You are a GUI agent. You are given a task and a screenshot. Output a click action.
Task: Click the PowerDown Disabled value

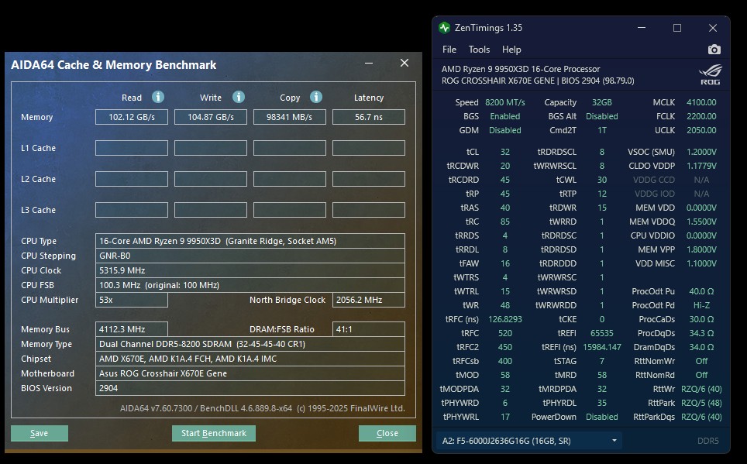601,417
